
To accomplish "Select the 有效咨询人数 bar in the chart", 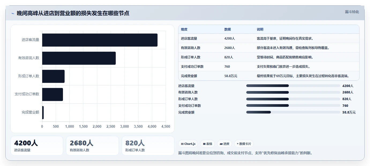I will pos(79,58).
